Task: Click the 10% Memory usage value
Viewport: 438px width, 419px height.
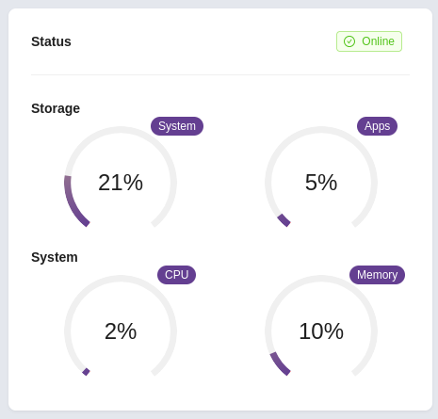Action: [321, 331]
